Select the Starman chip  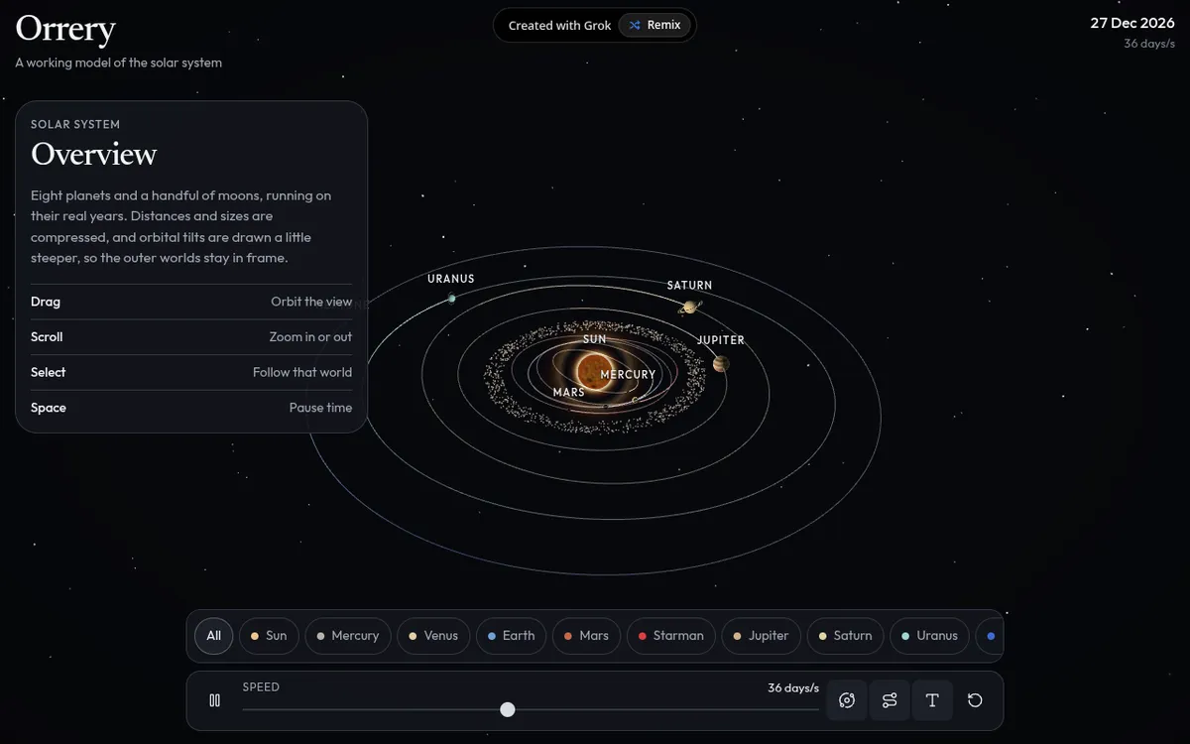671,636
